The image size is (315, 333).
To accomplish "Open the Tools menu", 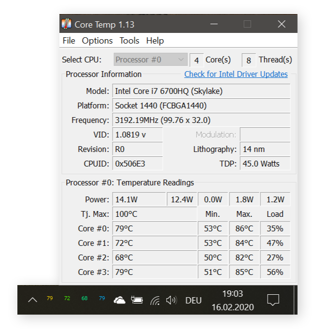I will click(x=129, y=41).
